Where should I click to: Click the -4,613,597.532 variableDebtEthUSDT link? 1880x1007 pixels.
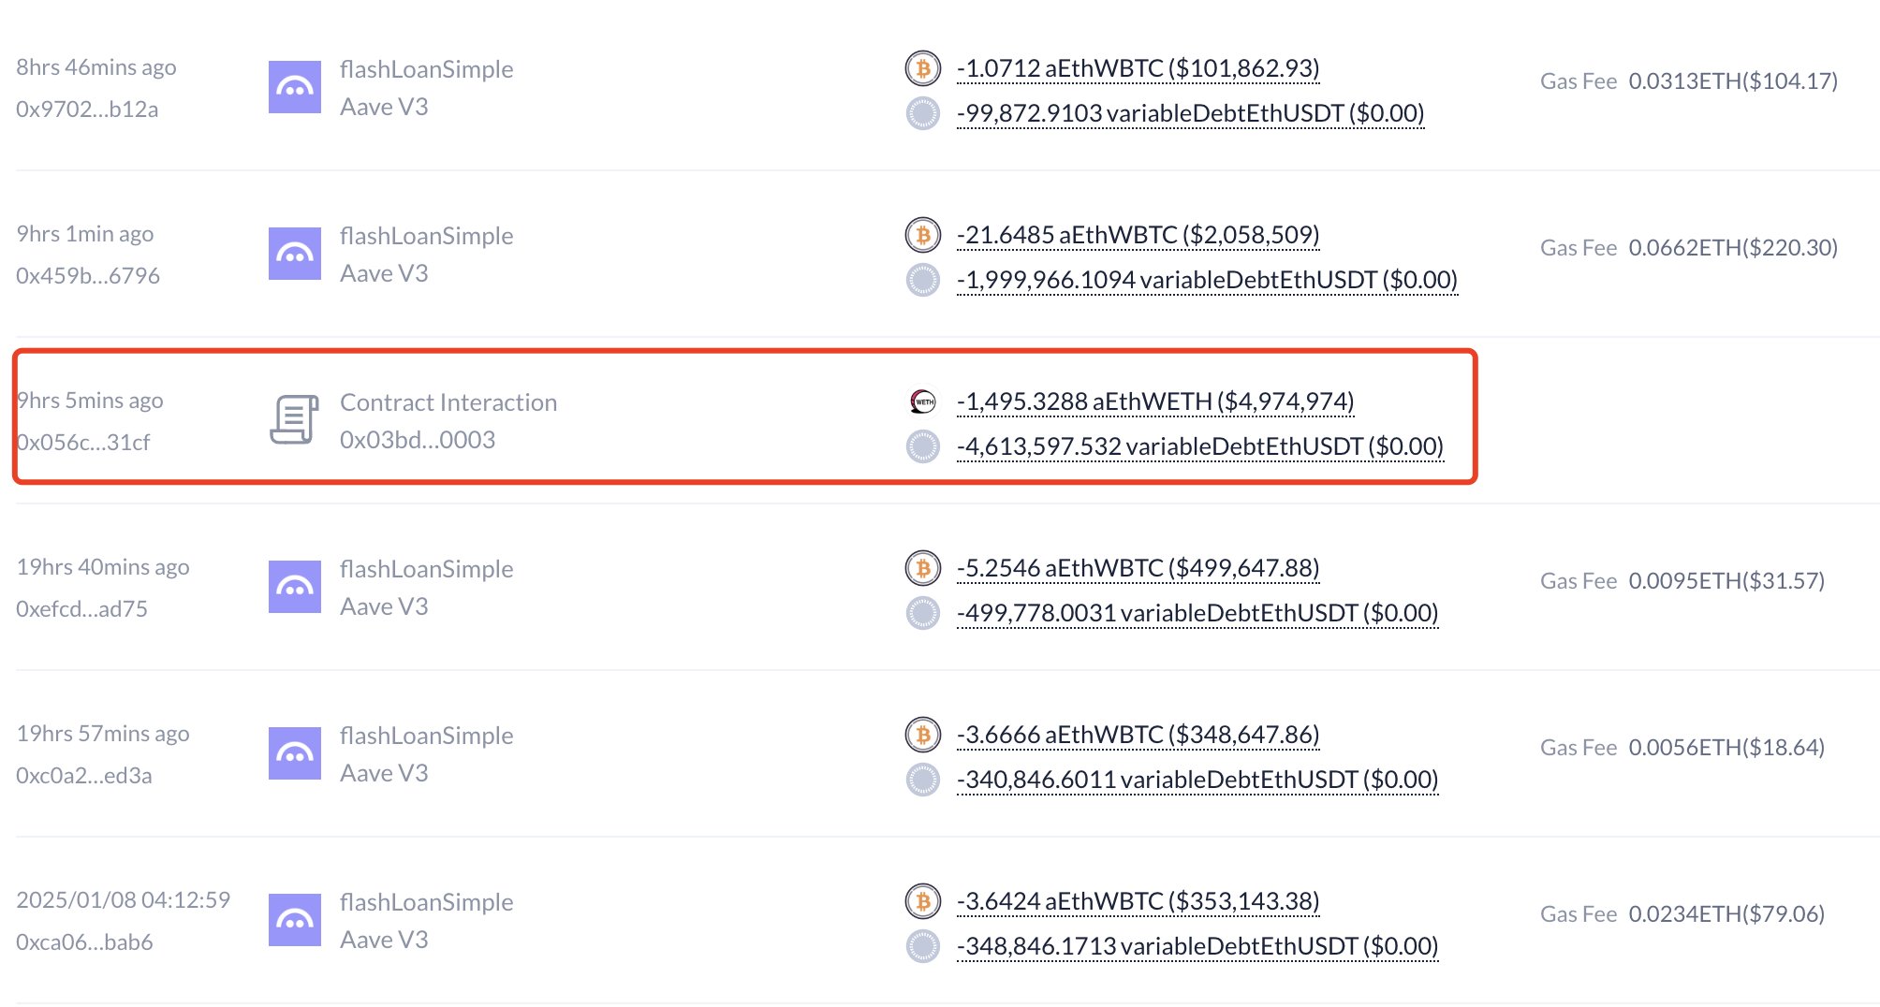click(1199, 446)
